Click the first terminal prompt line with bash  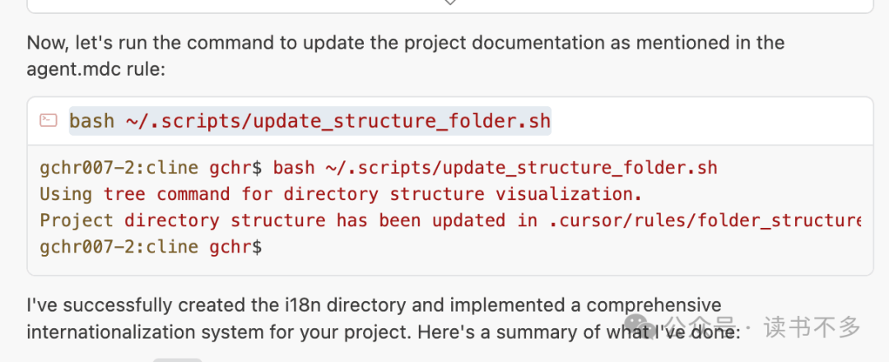(x=379, y=168)
